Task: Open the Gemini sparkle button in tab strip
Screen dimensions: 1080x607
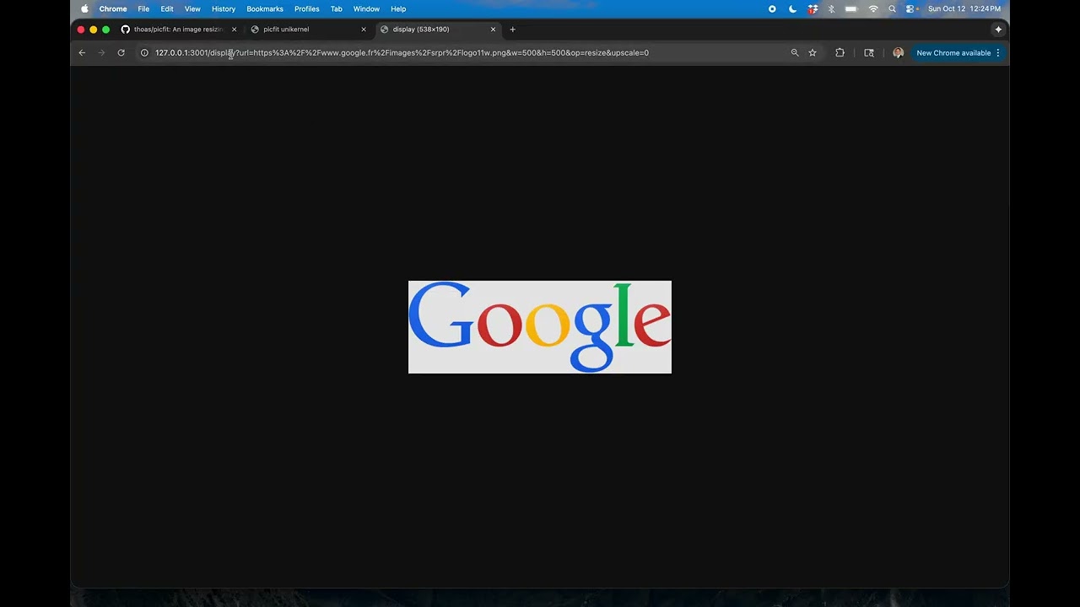Action: point(998,30)
